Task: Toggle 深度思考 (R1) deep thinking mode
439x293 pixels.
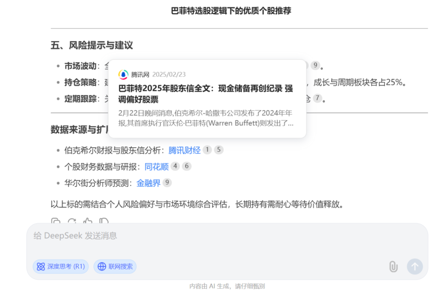Action: click(61, 267)
